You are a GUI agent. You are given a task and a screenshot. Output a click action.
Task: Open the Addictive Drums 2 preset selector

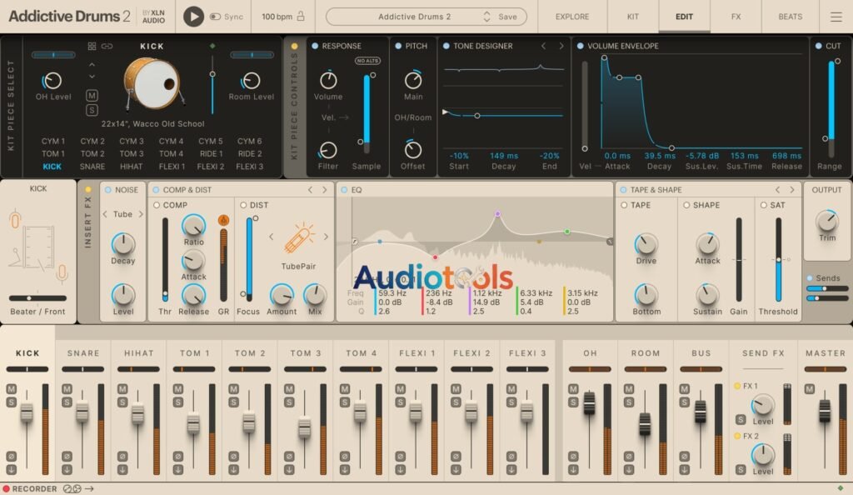pos(417,16)
